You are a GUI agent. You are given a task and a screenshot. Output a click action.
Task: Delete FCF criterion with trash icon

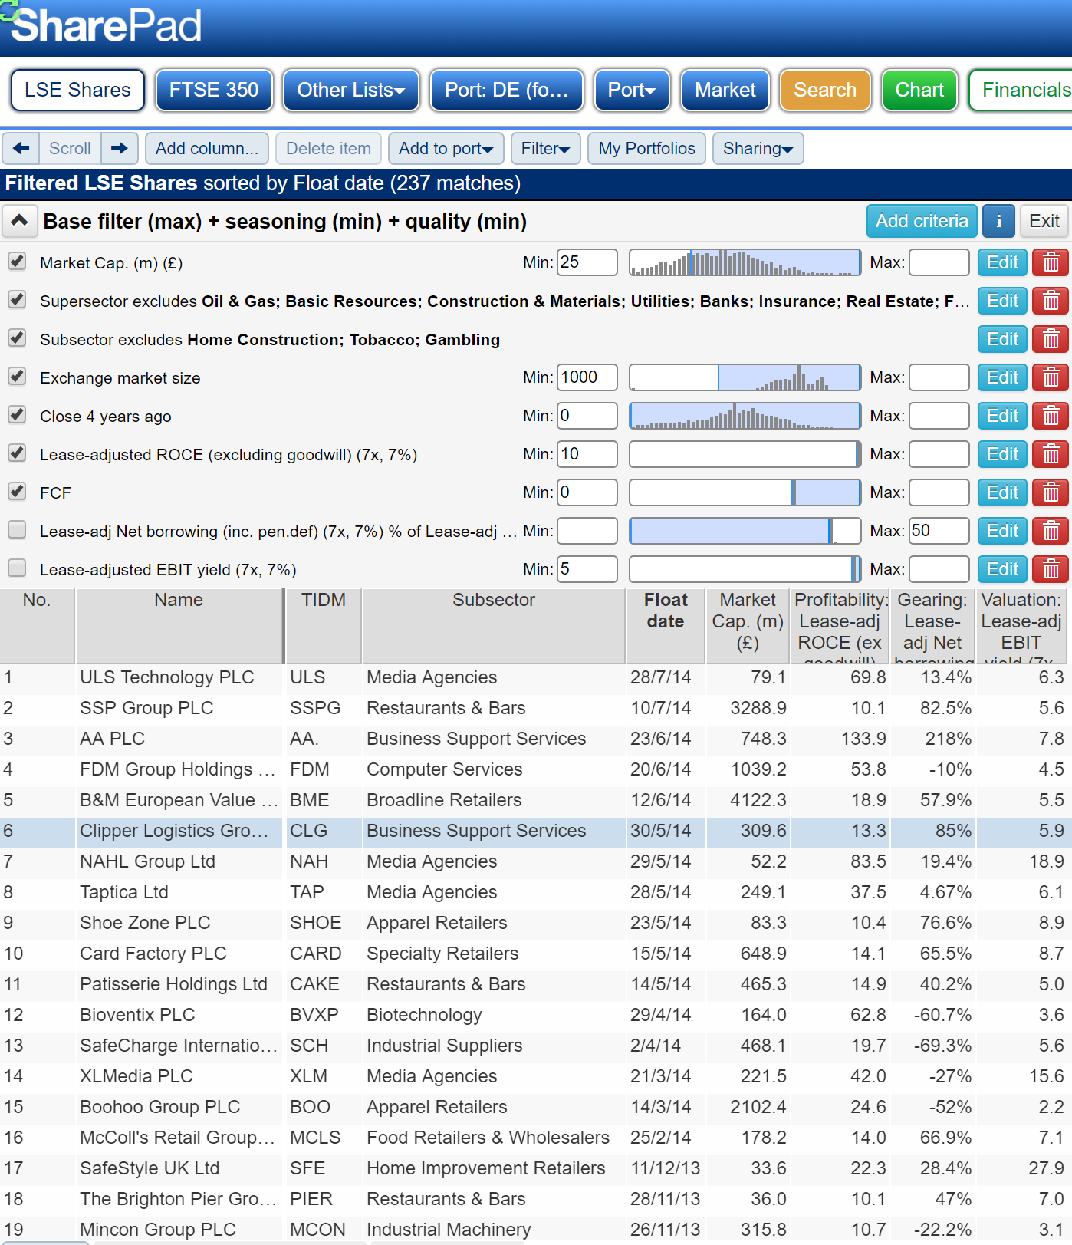(1051, 492)
